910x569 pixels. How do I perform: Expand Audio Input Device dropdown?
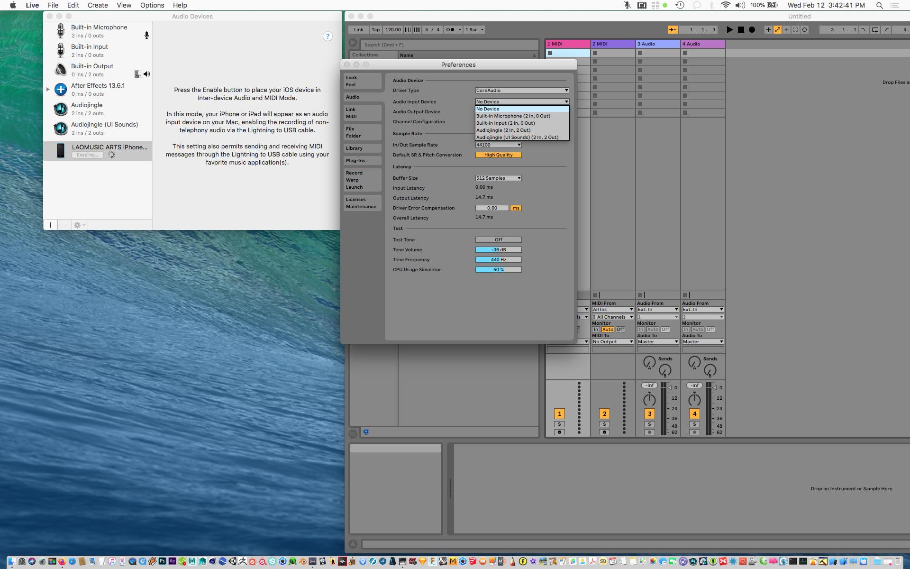tap(521, 101)
